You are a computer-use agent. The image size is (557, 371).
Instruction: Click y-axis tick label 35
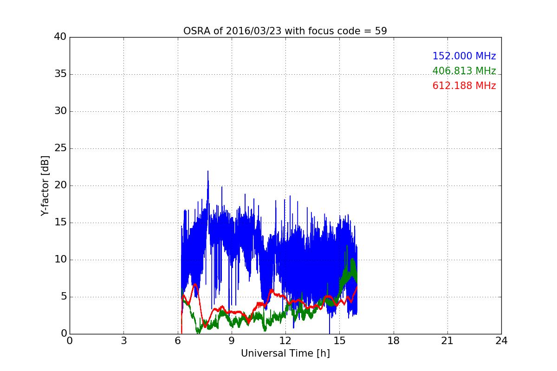tap(60, 74)
